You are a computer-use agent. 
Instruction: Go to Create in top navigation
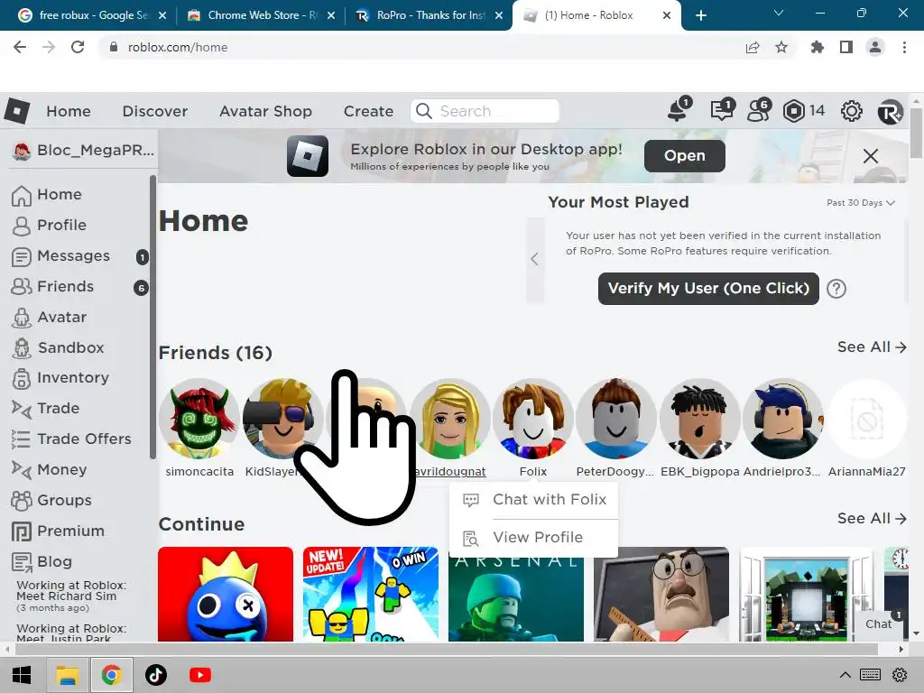click(x=368, y=111)
